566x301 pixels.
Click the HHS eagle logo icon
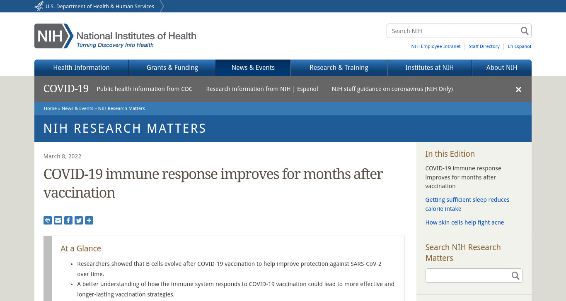39,6
